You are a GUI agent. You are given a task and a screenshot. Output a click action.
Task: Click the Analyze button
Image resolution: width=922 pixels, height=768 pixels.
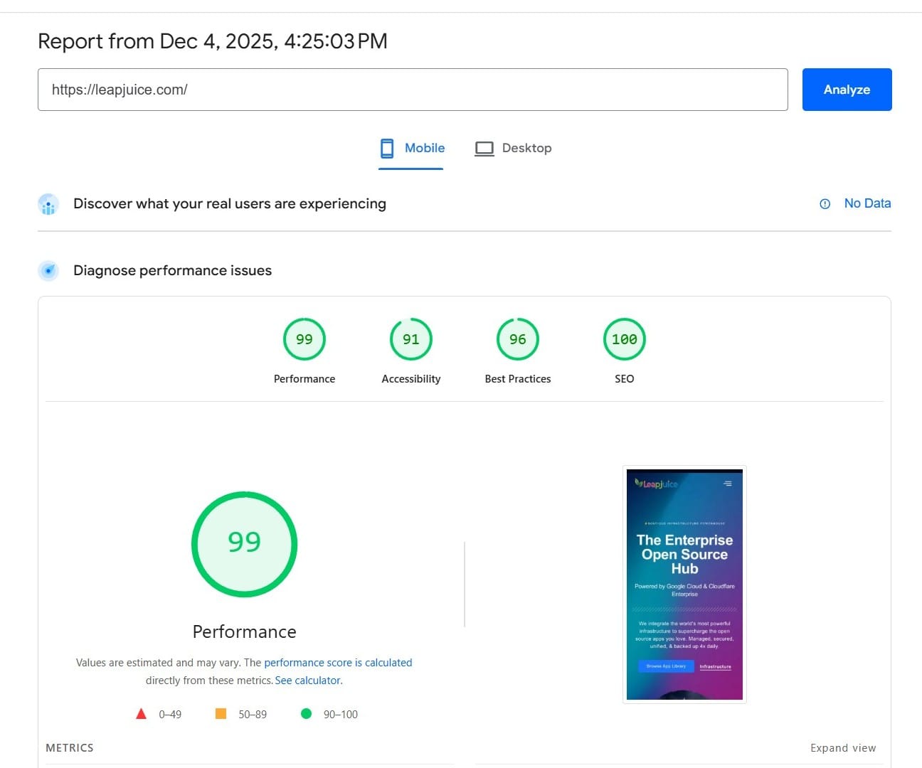click(847, 89)
